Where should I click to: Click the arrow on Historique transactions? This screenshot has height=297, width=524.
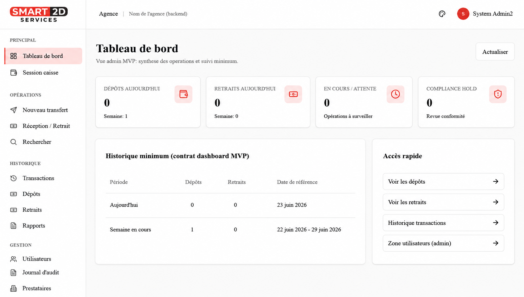point(496,223)
